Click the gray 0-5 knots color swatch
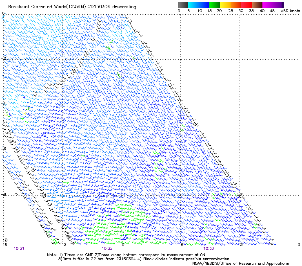The width and height of the screenshot is (302, 266). (183, 5)
